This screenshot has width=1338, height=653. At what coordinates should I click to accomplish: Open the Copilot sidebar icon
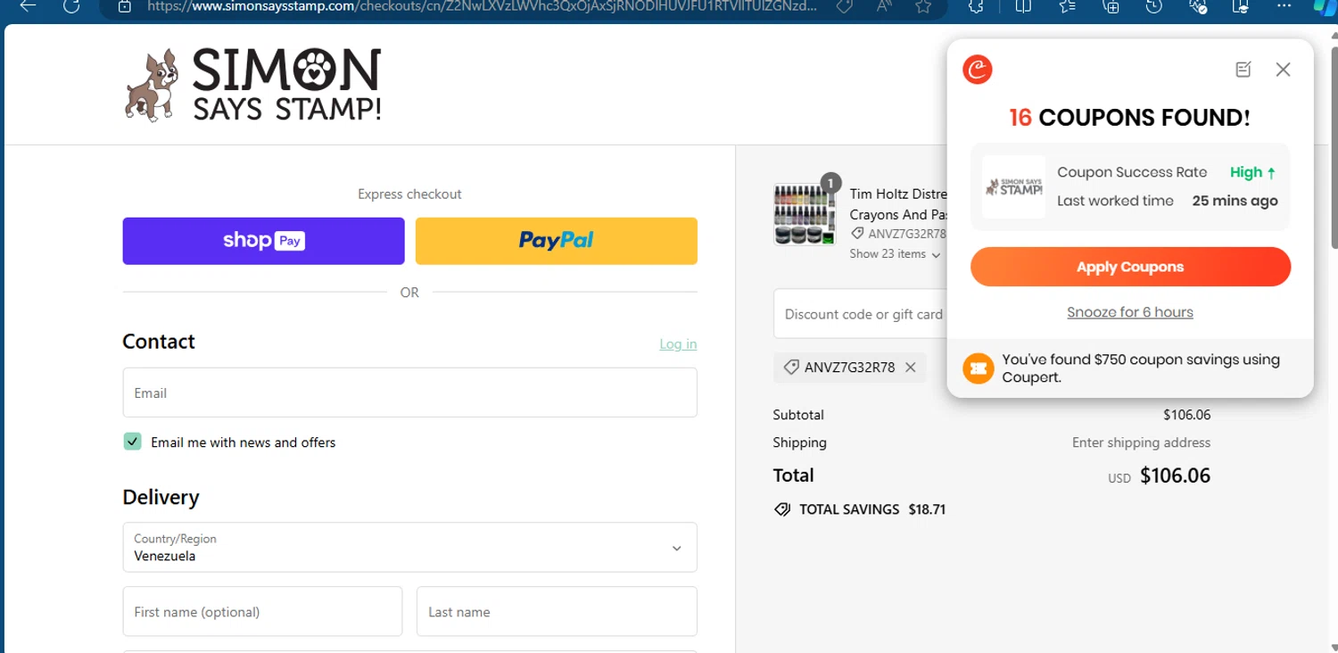click(x=1327, y=6)
